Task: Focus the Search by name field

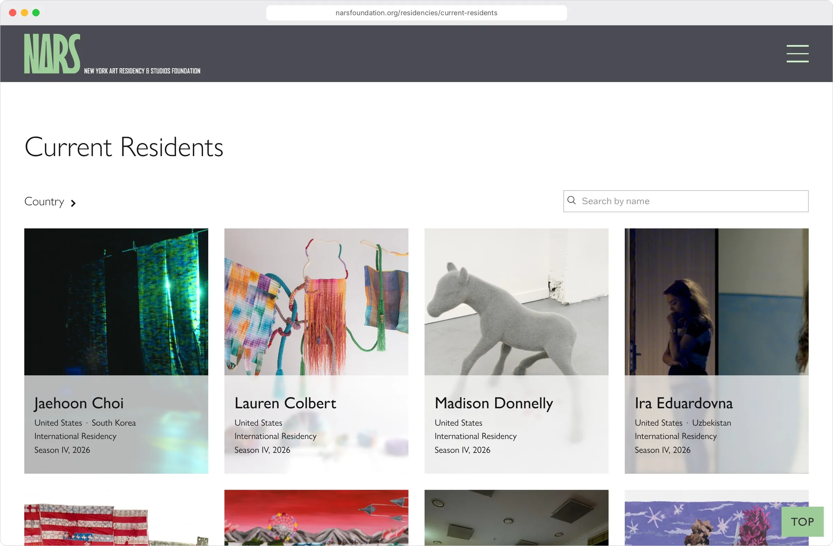Action: pos(685,201)
